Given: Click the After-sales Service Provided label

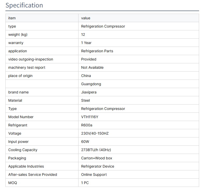Looking at the screenshot, I should coord(33,175).
